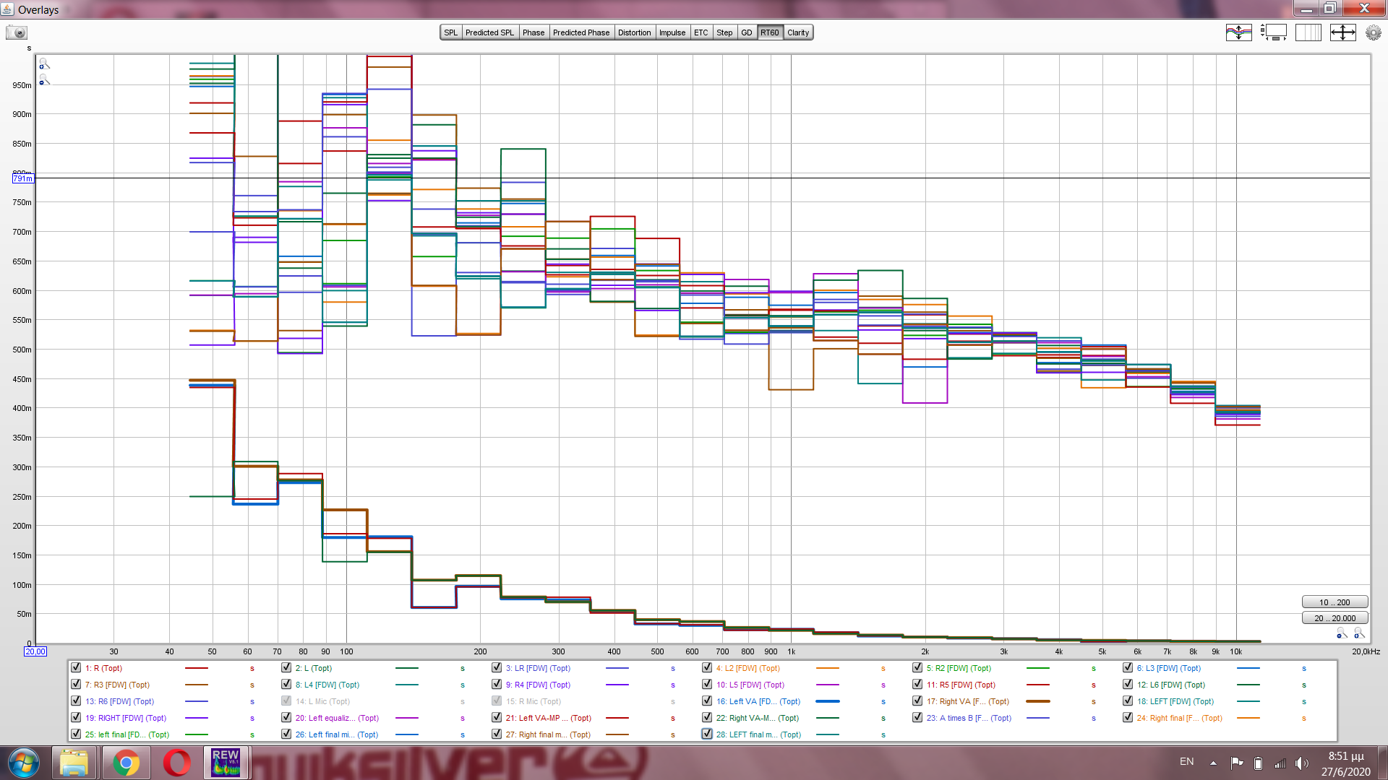Screen dimensions: 1388x780
Task: Toggle the graph scrollbars icon
Action: coord(1273,32)
